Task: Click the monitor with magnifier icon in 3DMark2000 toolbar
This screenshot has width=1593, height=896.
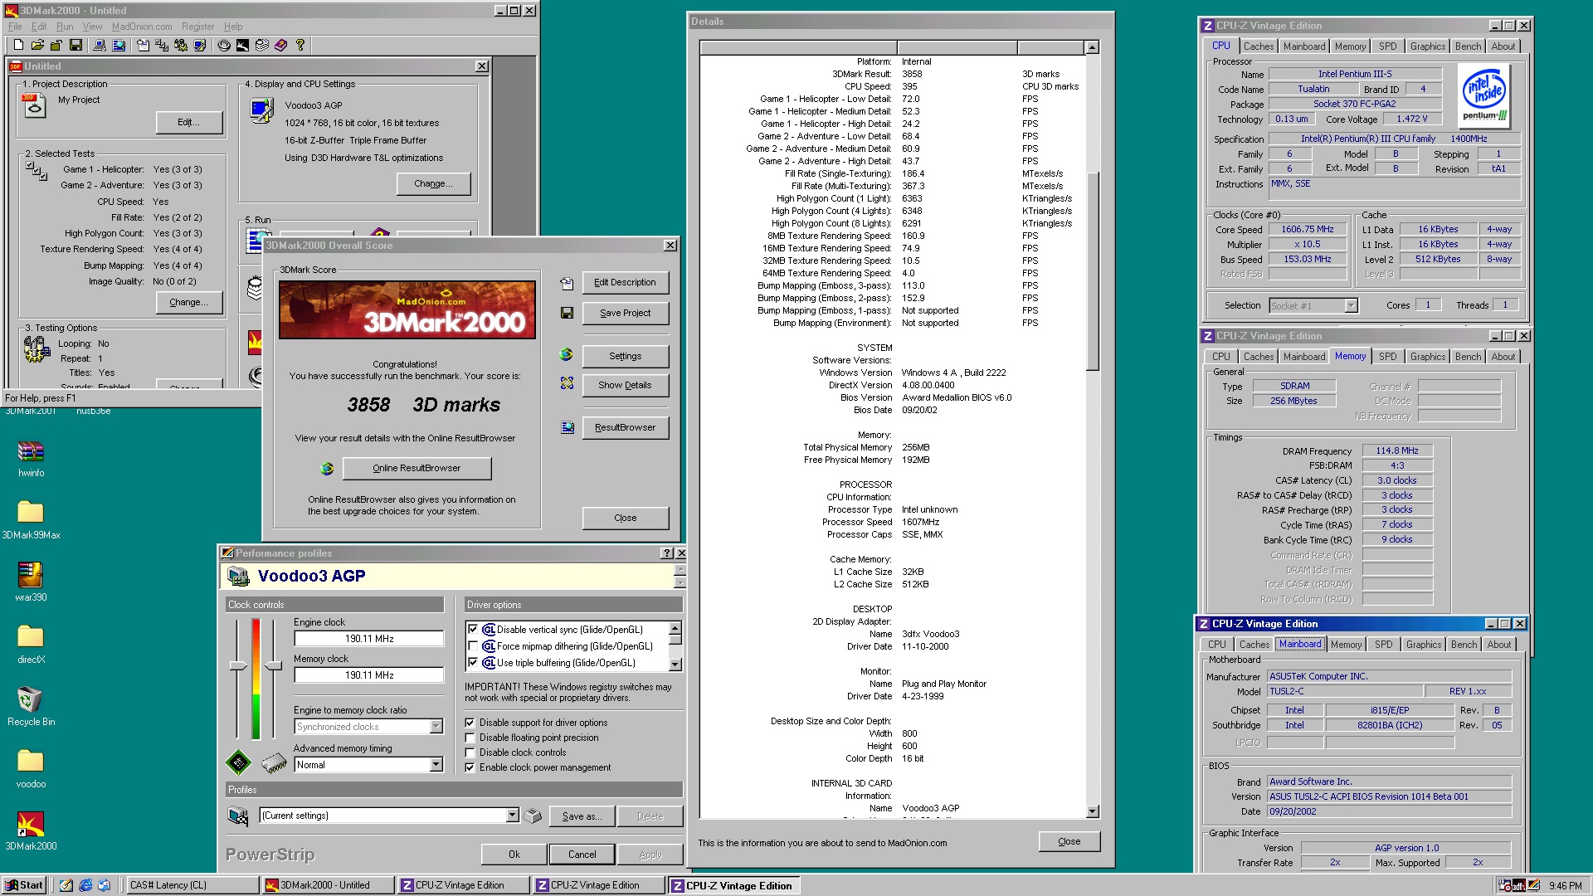Action: tap(119, 45)
